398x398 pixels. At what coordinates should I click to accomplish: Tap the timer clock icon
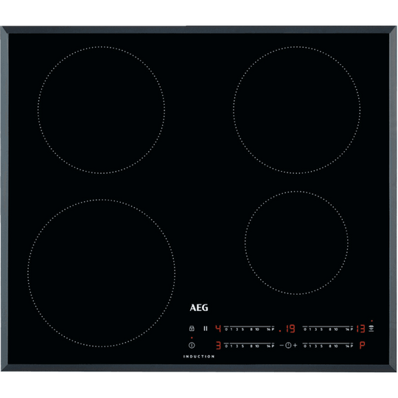pyautogui.click(x=288, y=345)
